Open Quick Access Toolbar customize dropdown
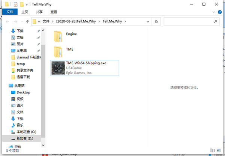This screenshot has width=225, height=156. point(27,4)
